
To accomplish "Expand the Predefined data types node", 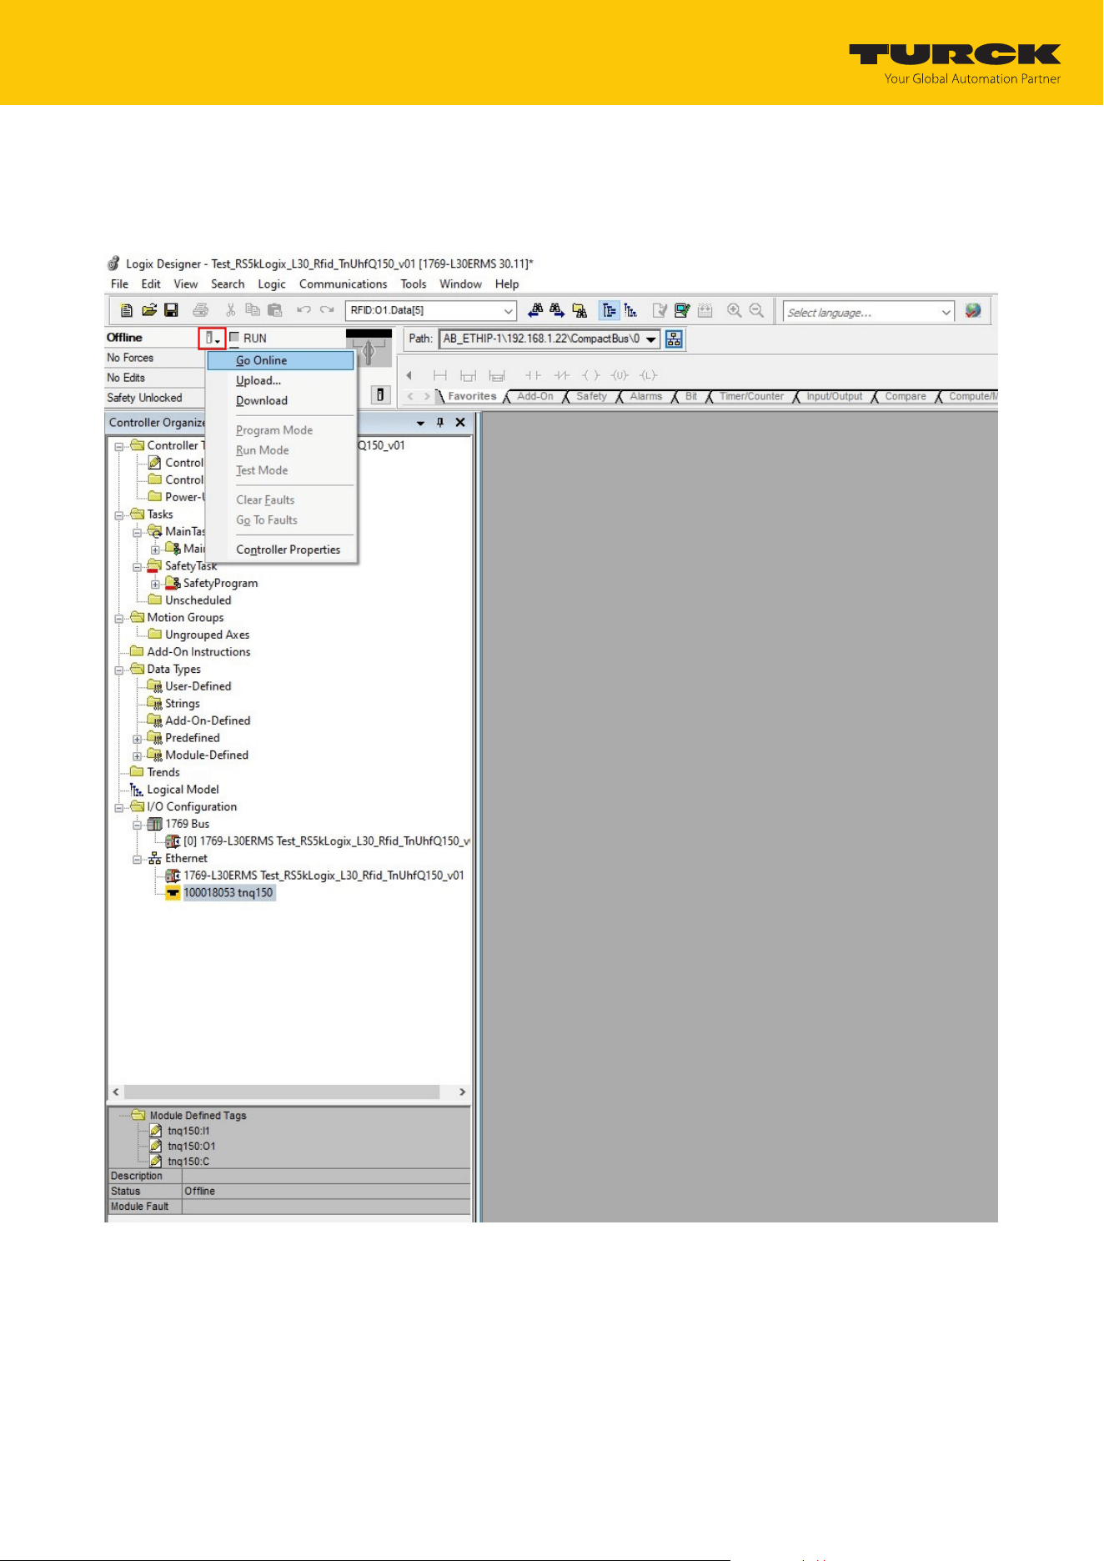I will (x=138, y=740).
